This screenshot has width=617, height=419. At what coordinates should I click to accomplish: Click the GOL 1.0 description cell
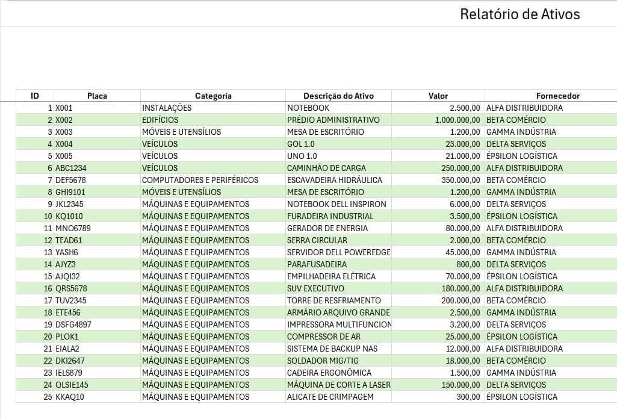click(338, 144)
